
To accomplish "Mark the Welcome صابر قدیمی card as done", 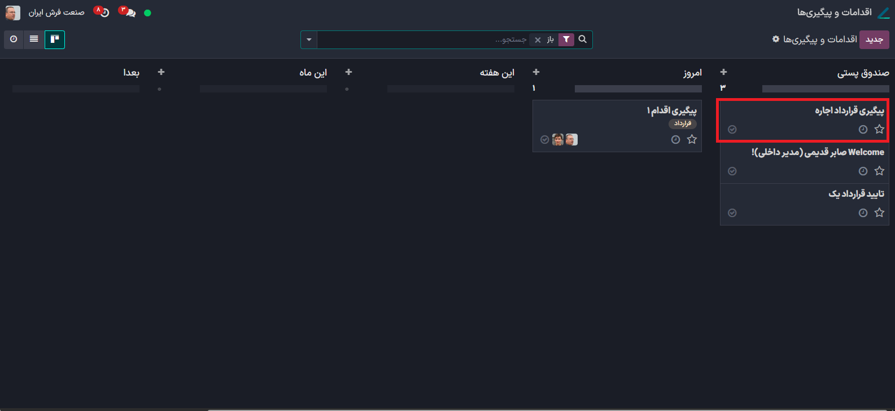I will click(732, 171).
